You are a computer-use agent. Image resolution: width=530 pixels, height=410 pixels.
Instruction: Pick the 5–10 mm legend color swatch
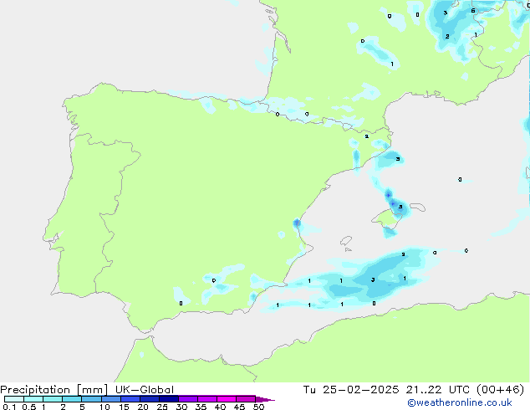(x=91, y=399)
